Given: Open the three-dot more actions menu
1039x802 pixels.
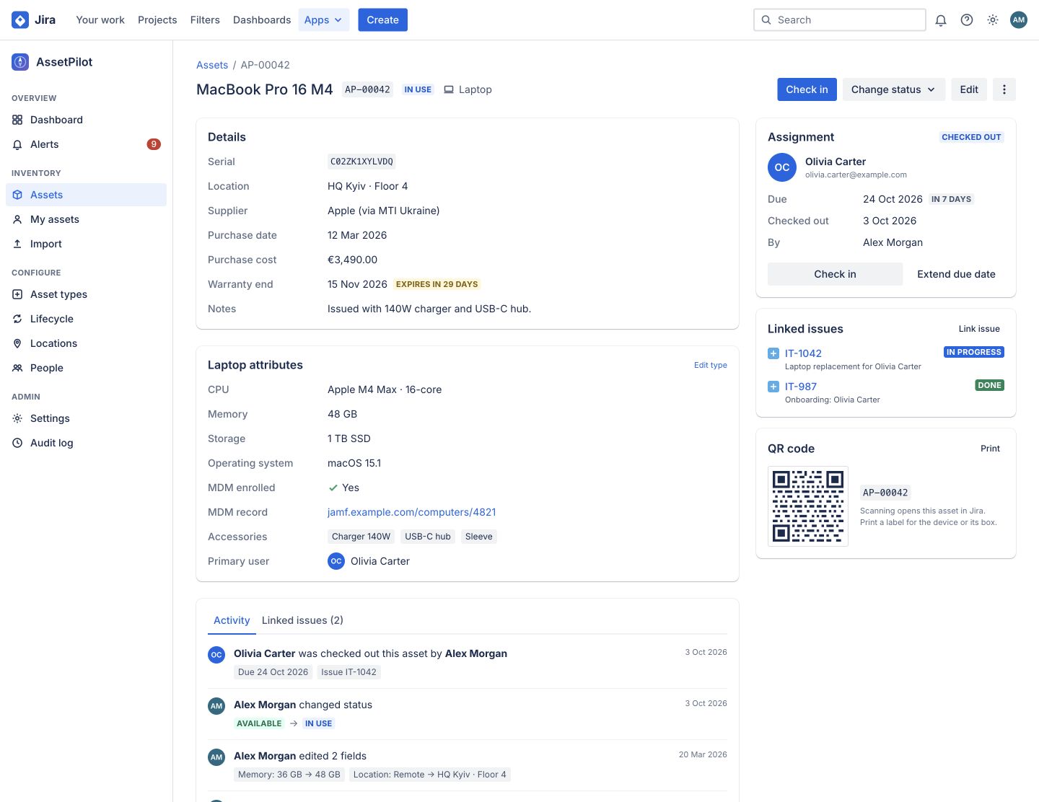Looking at the screenshot, I should (x=1004, y=89).
